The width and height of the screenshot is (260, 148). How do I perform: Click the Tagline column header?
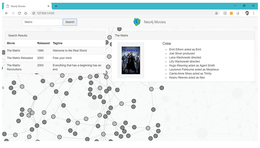(58, 43)
